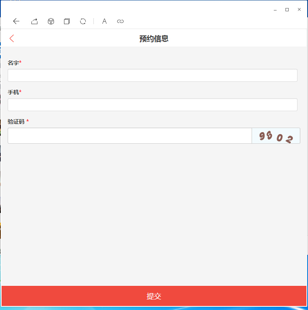Click the 预约信息 page title
This screenshot has height=310, width=308.
click(x=154, y=39)
